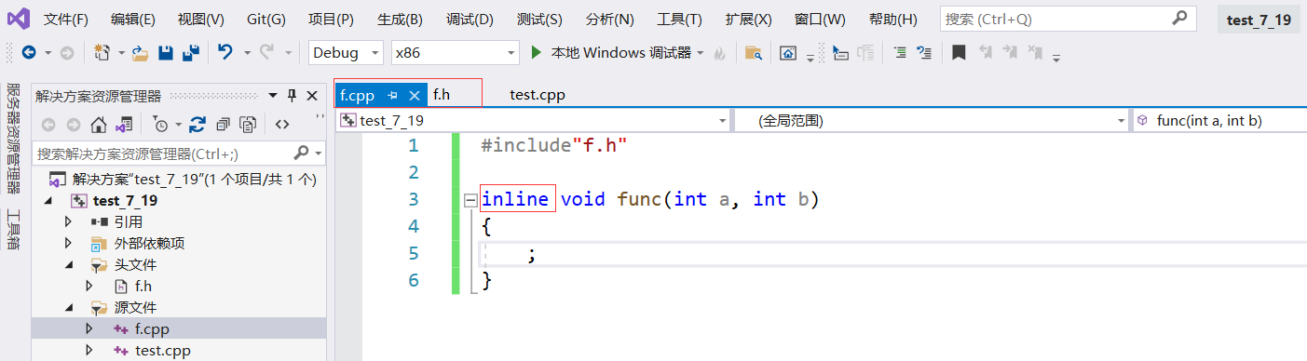Undo the last action with the undo arrow

[x=225, y=53]
